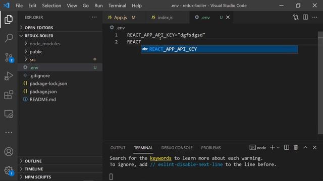Image resolution: width=323 pixels, height=181 pixels.
Task: Open the Search view in activity bar
Action: (9, 38)
